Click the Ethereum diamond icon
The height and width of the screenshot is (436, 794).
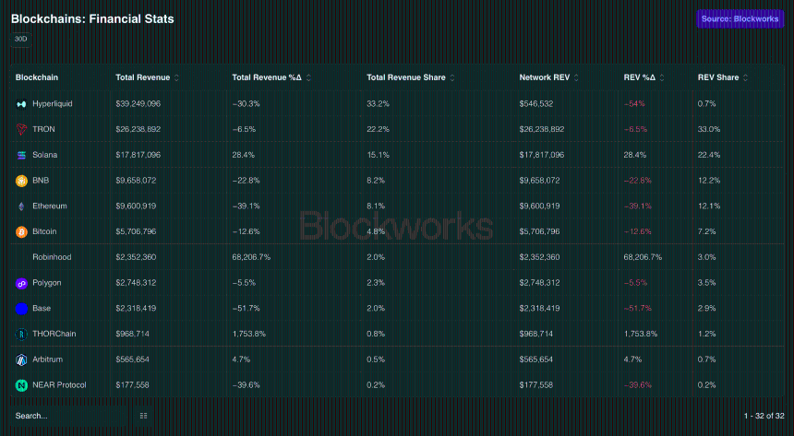(21, 206)
